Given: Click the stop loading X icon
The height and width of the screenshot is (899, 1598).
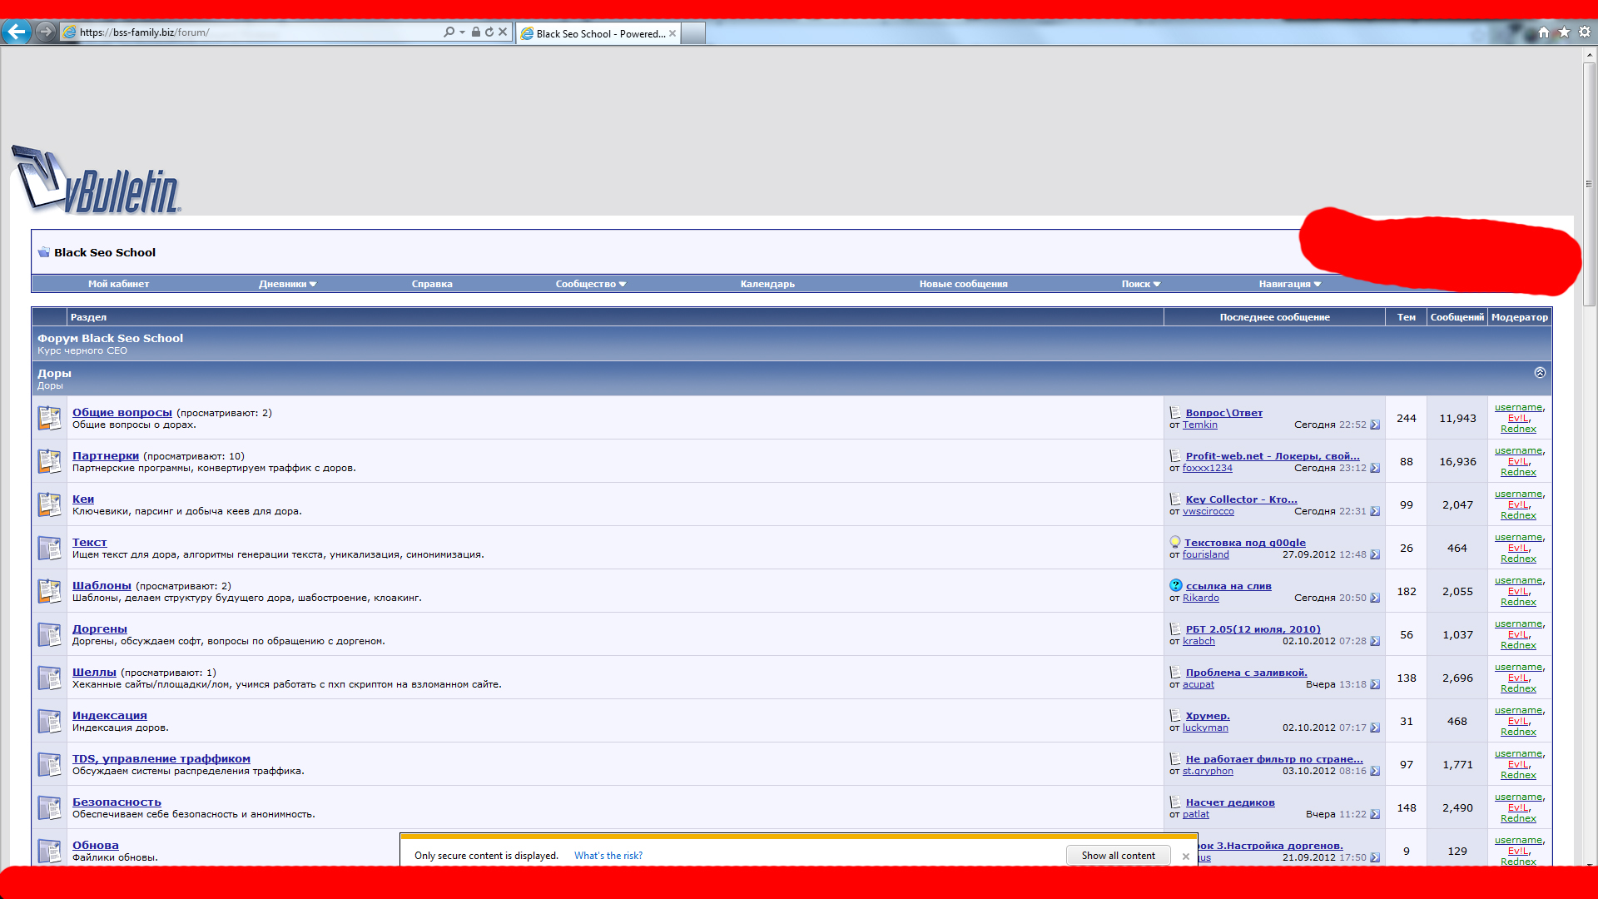Looking at the screenshot, I should [503, 32].
